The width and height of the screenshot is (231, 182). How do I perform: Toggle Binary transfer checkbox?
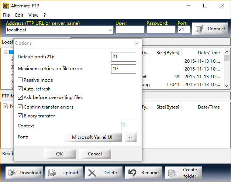pos(20,116)
